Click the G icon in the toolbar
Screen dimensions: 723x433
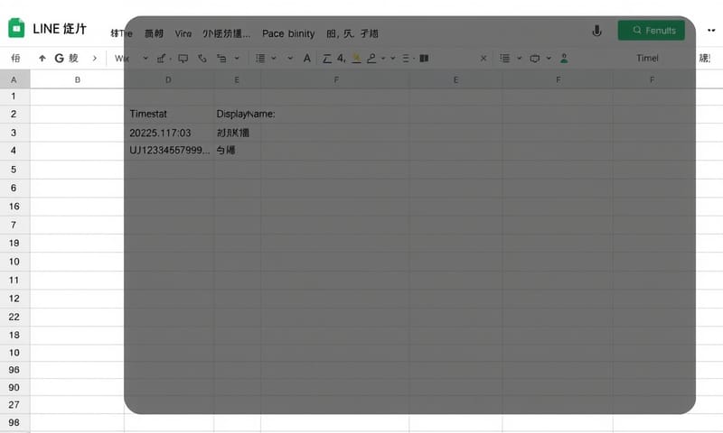pos(59,58)
